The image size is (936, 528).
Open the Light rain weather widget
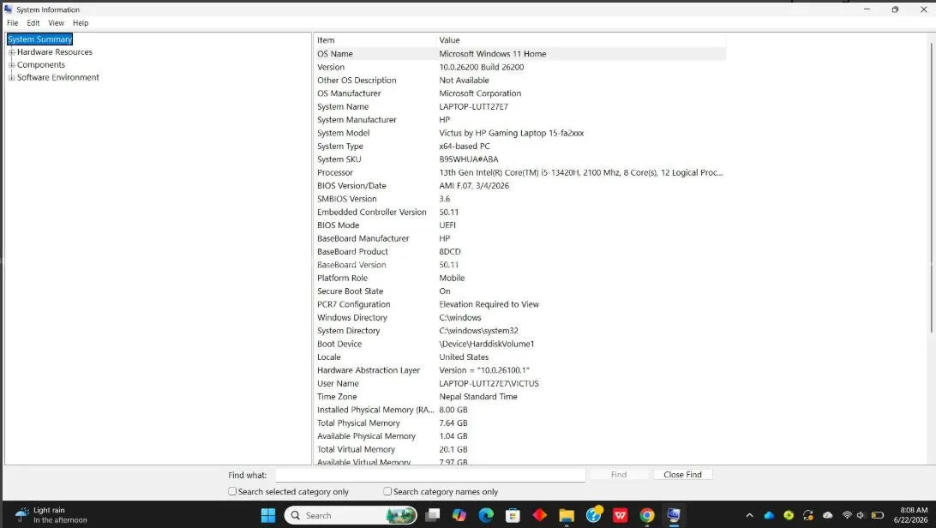click(x=52, y=515)
